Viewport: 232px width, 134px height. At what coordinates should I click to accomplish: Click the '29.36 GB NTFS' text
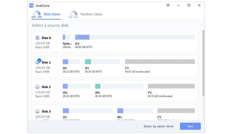pos(93,72)
